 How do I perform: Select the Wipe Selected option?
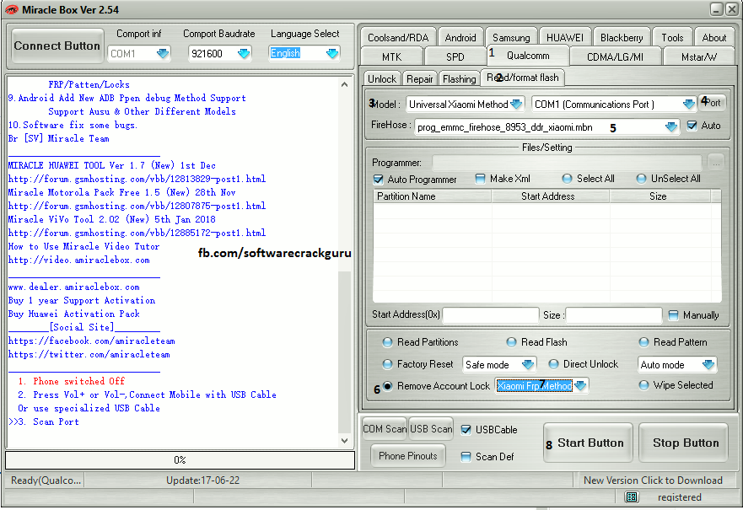pyautogui.click(x=643, y=385)
